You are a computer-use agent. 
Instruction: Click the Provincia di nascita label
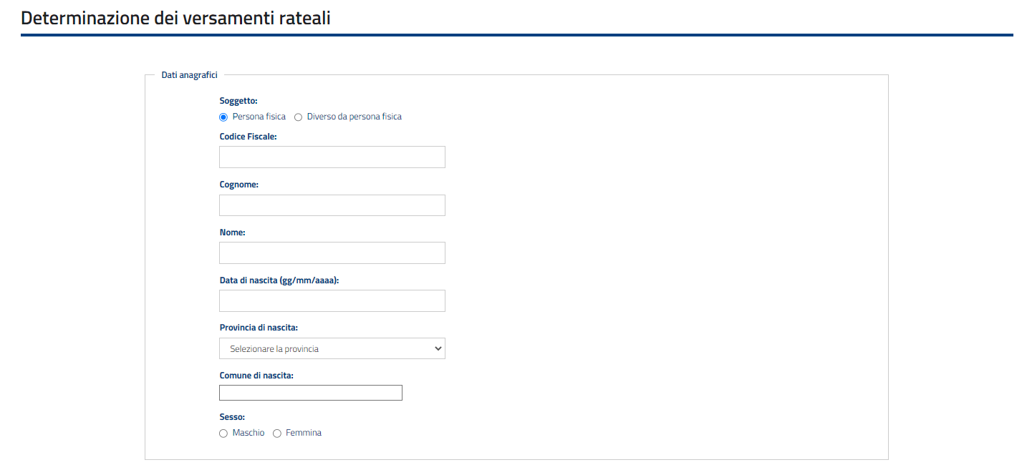[259, 328]
